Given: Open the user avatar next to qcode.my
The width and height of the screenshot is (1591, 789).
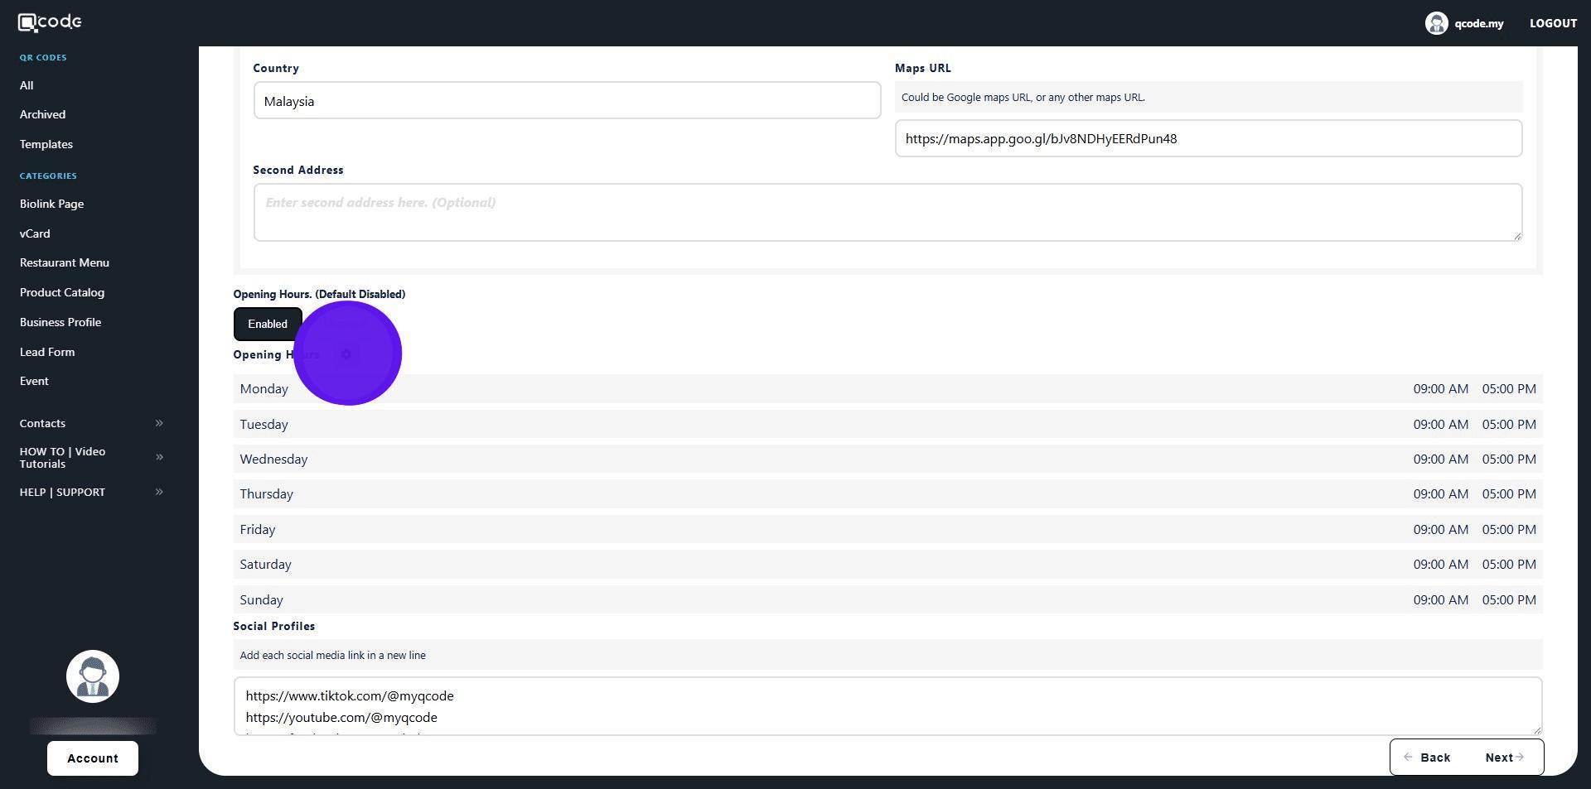Looking at the screenshot, I should [x=1436, y=23].
